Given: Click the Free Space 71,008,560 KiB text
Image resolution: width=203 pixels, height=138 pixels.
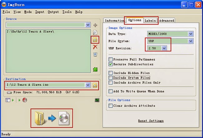Looking at the screenshot, I should [x=46, y=92].
